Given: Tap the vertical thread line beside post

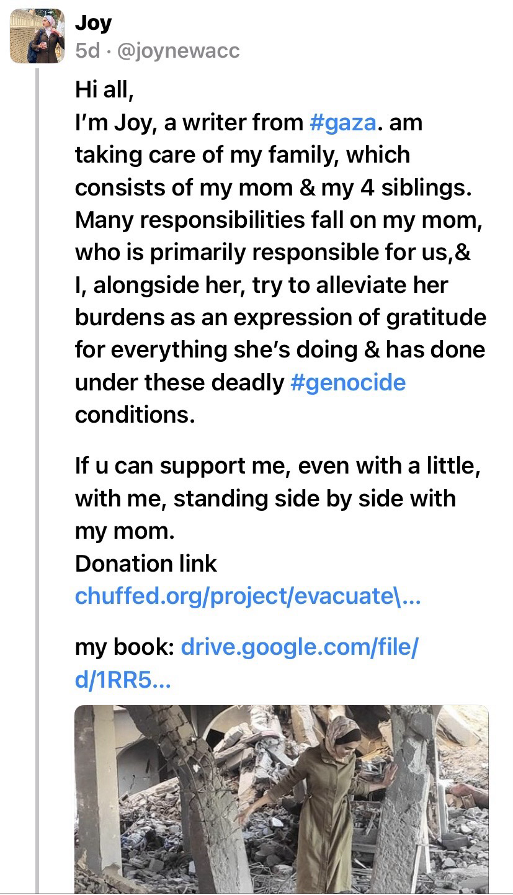Looking at the screenshot, I should [37, 434].
